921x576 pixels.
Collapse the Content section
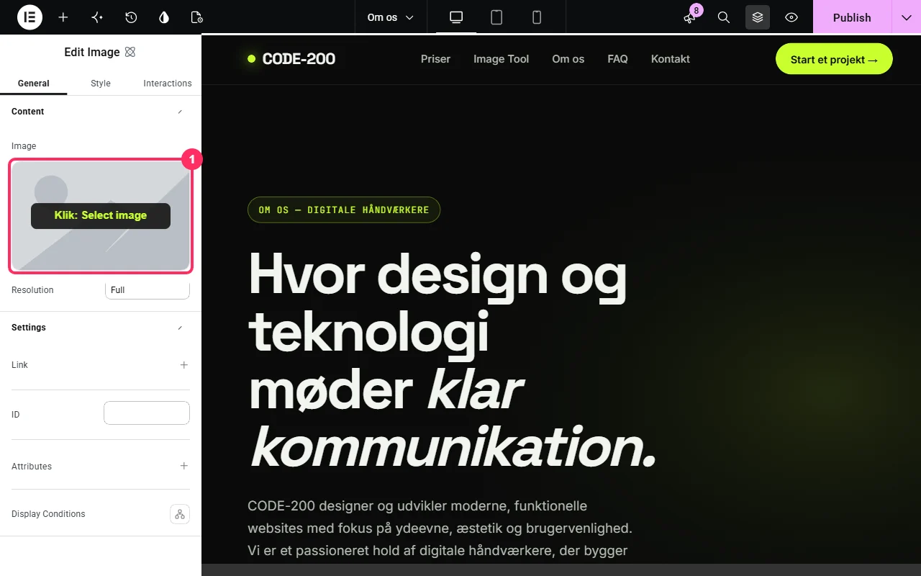click(180, 112)
